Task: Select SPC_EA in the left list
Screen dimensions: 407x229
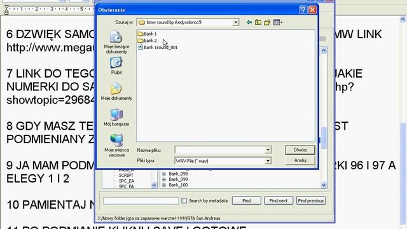Action: 127,181
